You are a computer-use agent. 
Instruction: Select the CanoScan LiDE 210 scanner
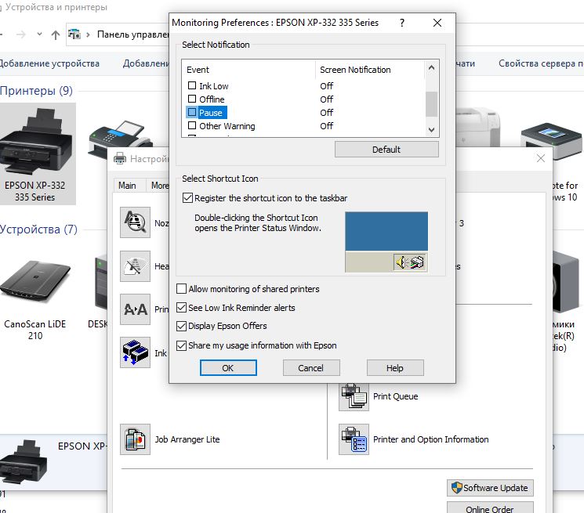click(x=35, y=299)
